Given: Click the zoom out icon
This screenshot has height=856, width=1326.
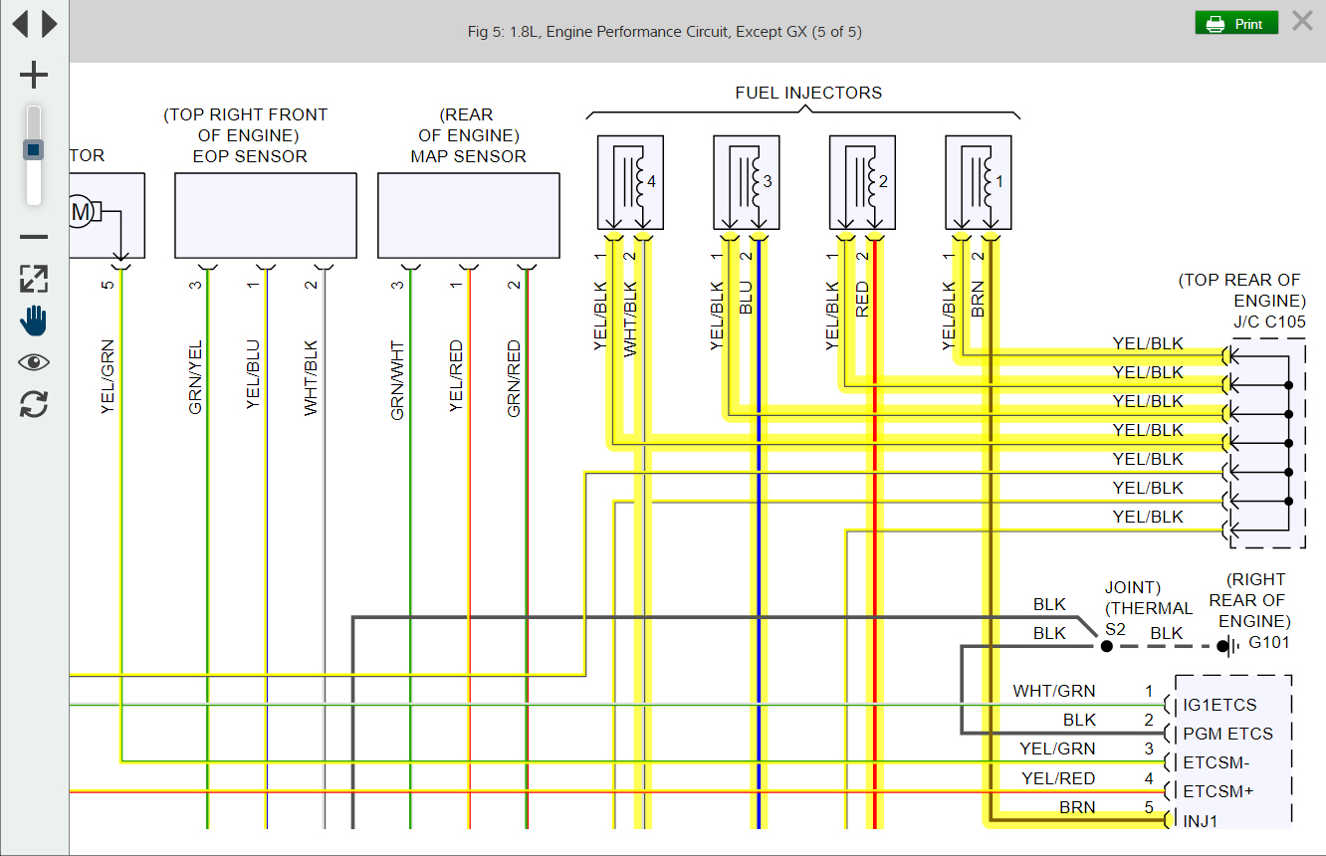Looking at the screenshot, I should coord(33,236).
